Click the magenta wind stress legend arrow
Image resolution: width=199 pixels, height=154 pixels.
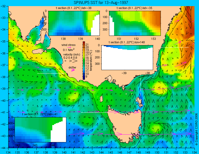coord(69,47)
